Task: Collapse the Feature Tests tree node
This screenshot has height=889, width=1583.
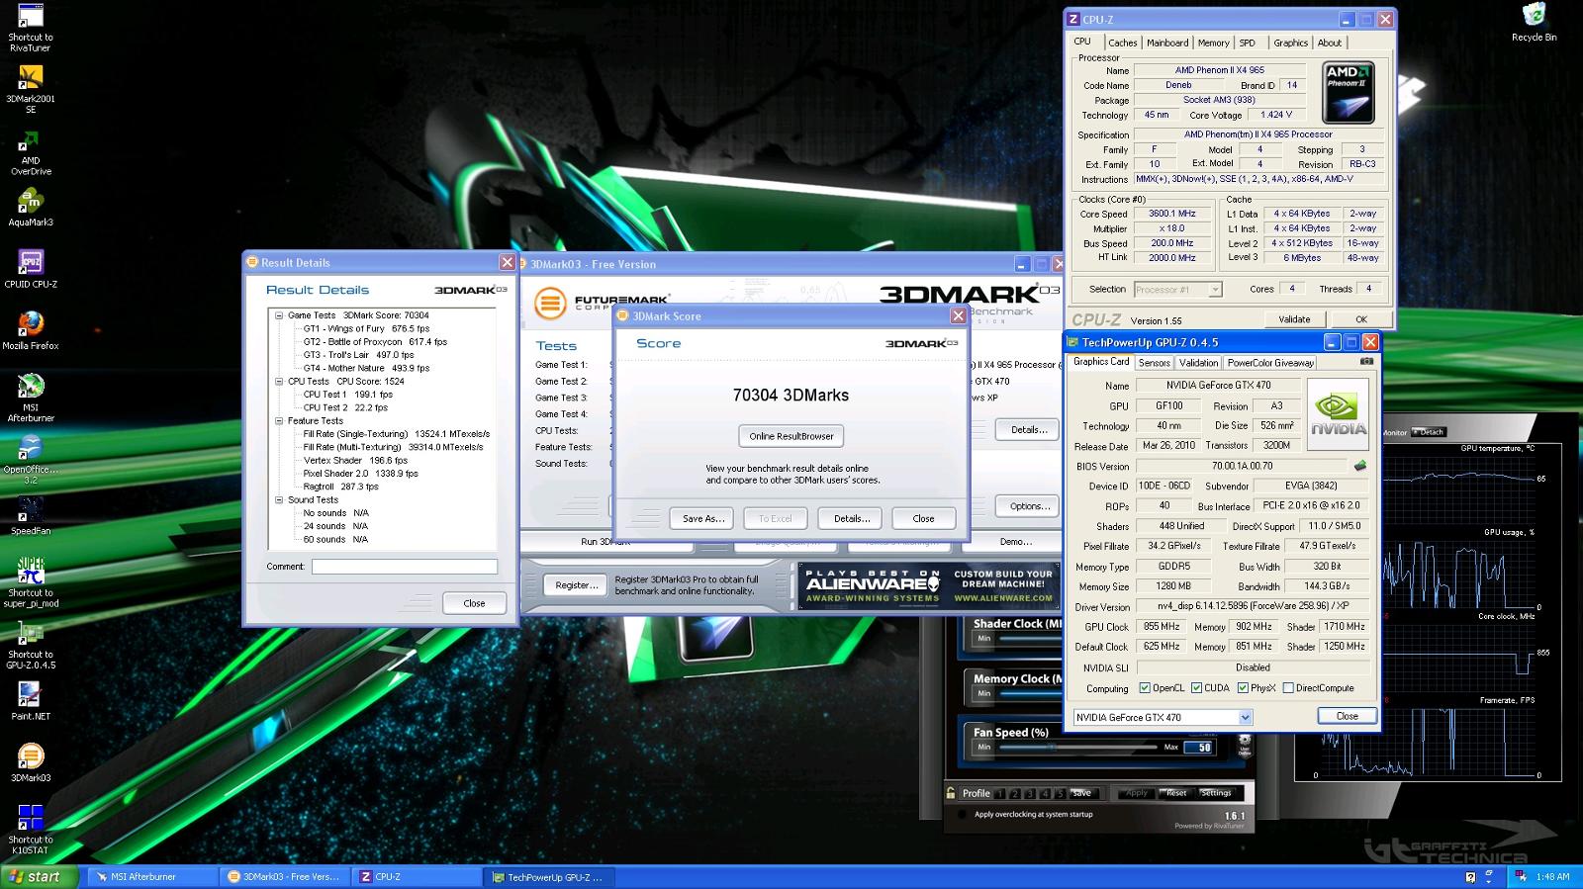Action: pyautogui.click(x=279, y=420)
